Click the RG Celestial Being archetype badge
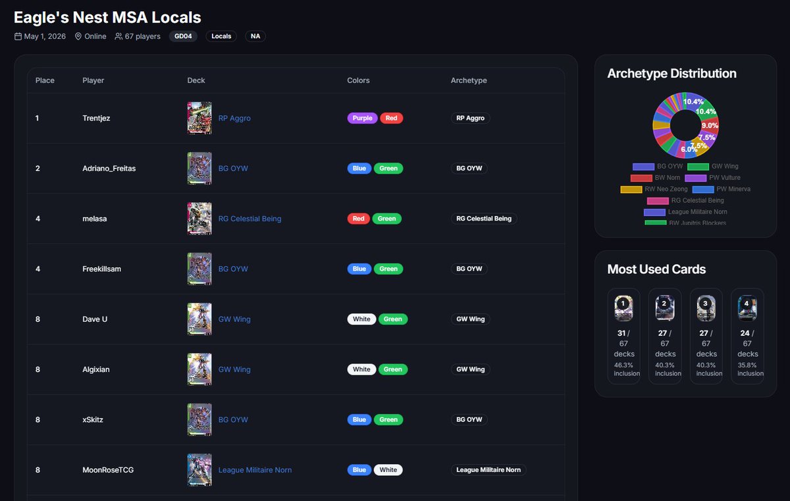 484,219
